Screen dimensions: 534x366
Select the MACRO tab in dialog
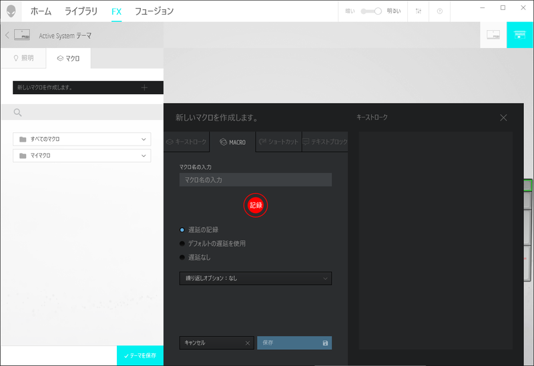pos(232,142)
